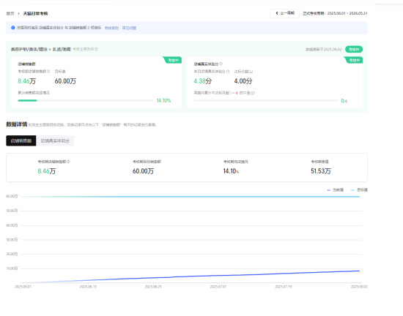Select the 店铺销售额 tab

tap(21, 141)
